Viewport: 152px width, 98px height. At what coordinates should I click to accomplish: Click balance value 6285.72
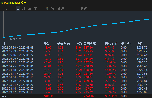142,48
